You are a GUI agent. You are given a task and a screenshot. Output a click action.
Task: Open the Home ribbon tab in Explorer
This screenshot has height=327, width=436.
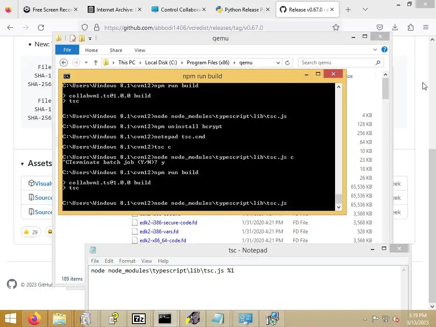coord(92,50)
